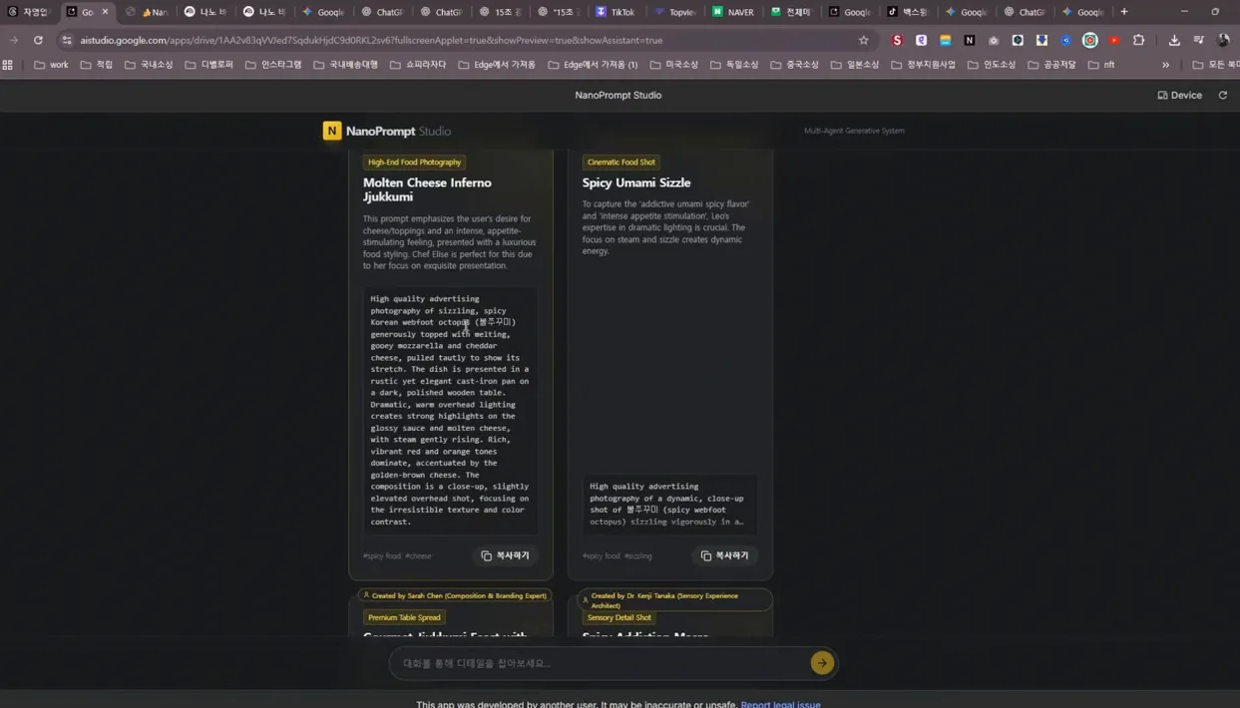The width and height of the screenshot is (1240, 708).
Task: Open the red S extension icon
Action: coord(897,41)
